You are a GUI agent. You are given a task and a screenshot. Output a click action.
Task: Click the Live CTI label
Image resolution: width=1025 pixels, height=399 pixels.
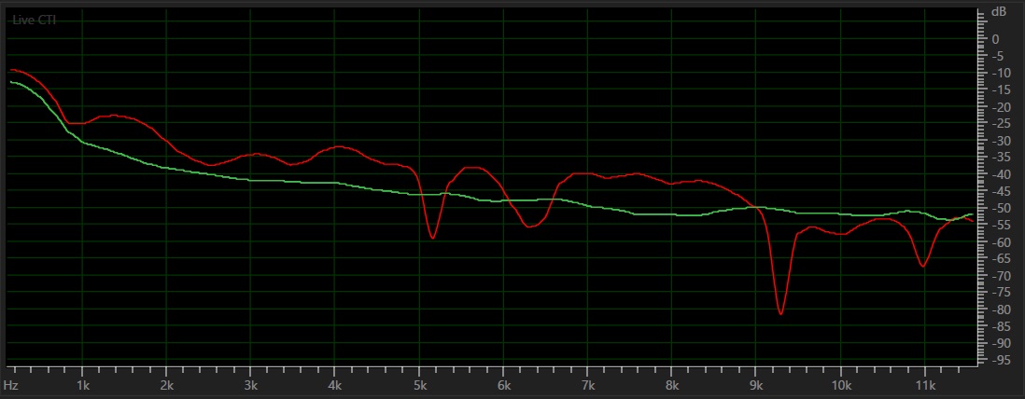point(35,21)
